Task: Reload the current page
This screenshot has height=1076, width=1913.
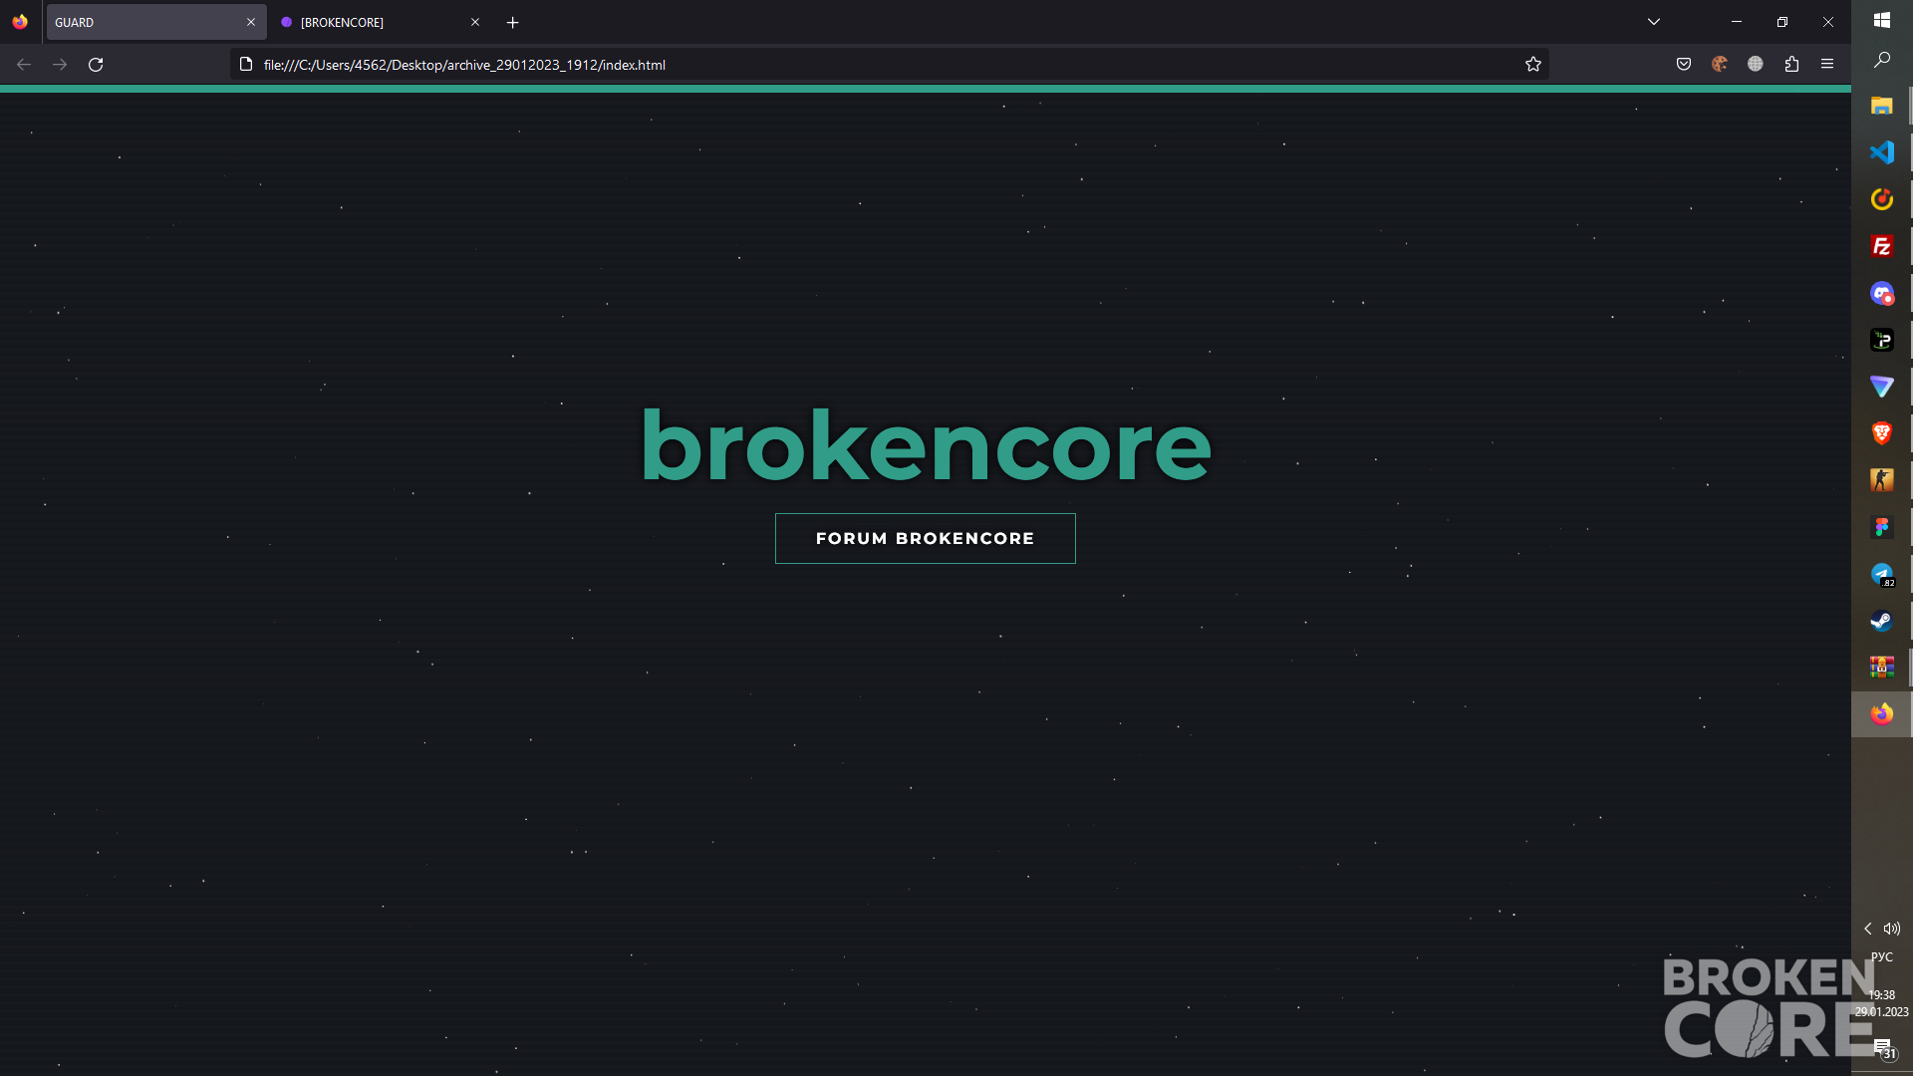Action: tap(96, 65)
